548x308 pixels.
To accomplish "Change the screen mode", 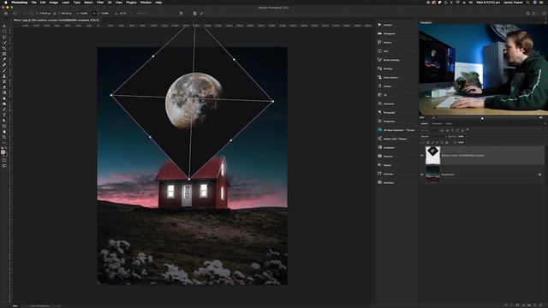I will coord(4,166).
